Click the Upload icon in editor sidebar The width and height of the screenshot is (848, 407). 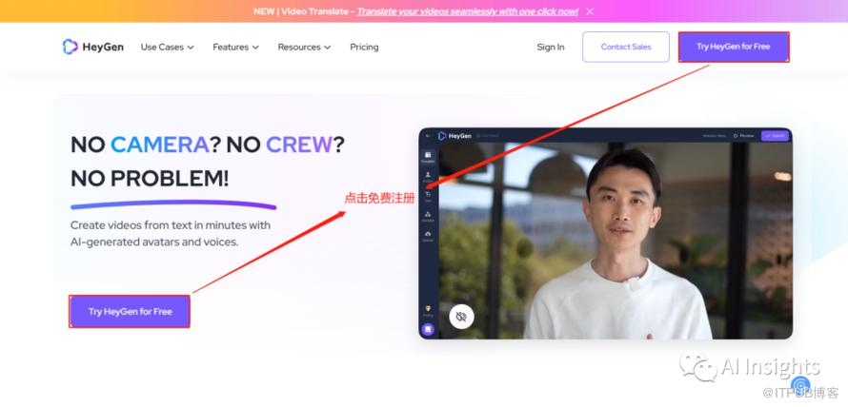pyautogui.click(x=428, y=235)
